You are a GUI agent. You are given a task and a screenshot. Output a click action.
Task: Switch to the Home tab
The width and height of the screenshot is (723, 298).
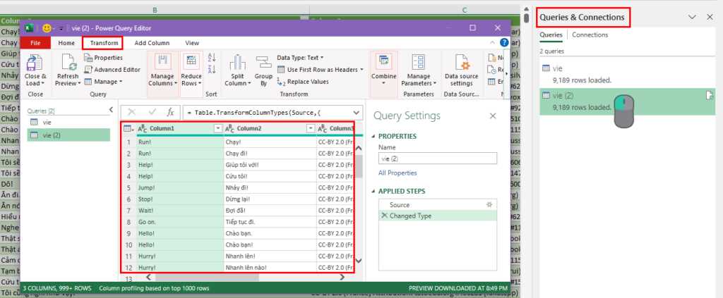[66, 43]
